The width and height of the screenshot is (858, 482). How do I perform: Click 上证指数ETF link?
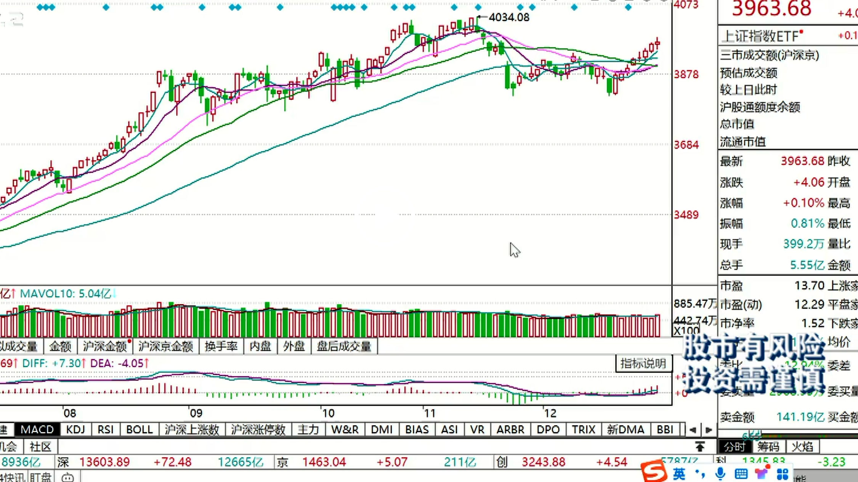pos(760,37)
